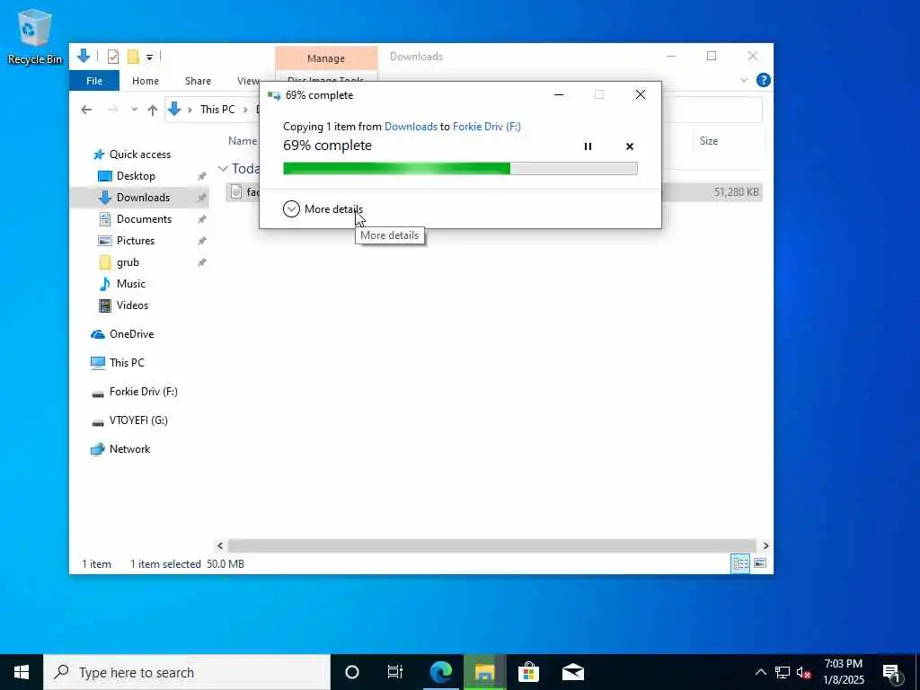
Task: Switch to the View ribbon tab
Action: pos(248,80)
